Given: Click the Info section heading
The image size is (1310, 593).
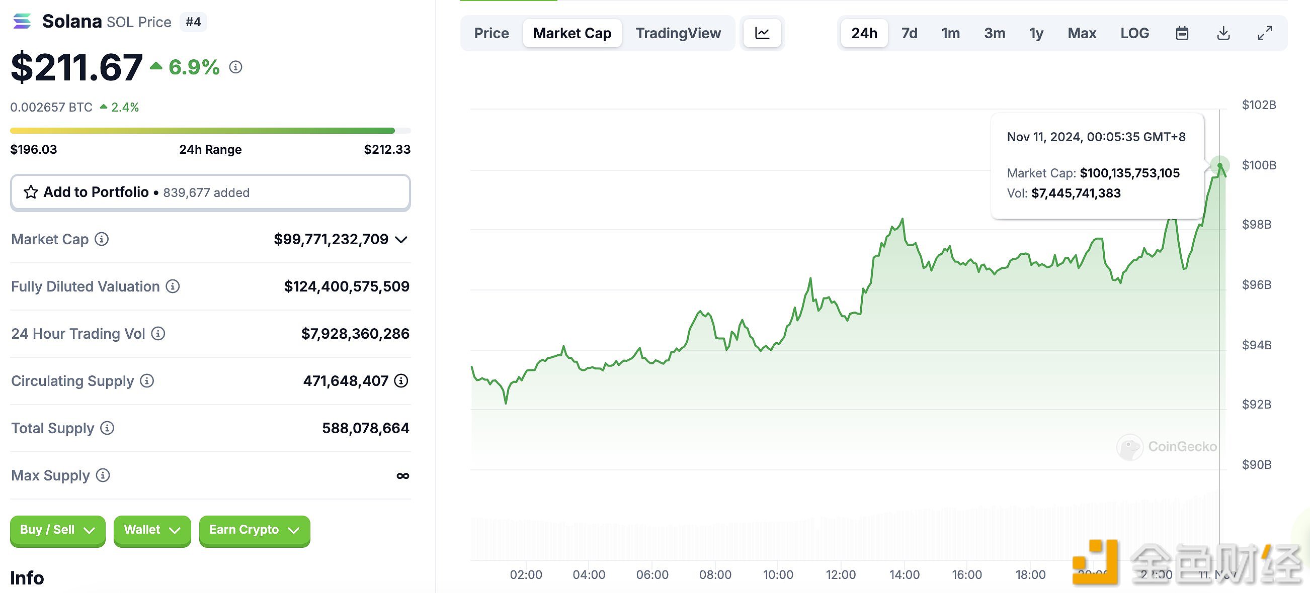Looking at the screenshot, I should (x=27, y=578).
